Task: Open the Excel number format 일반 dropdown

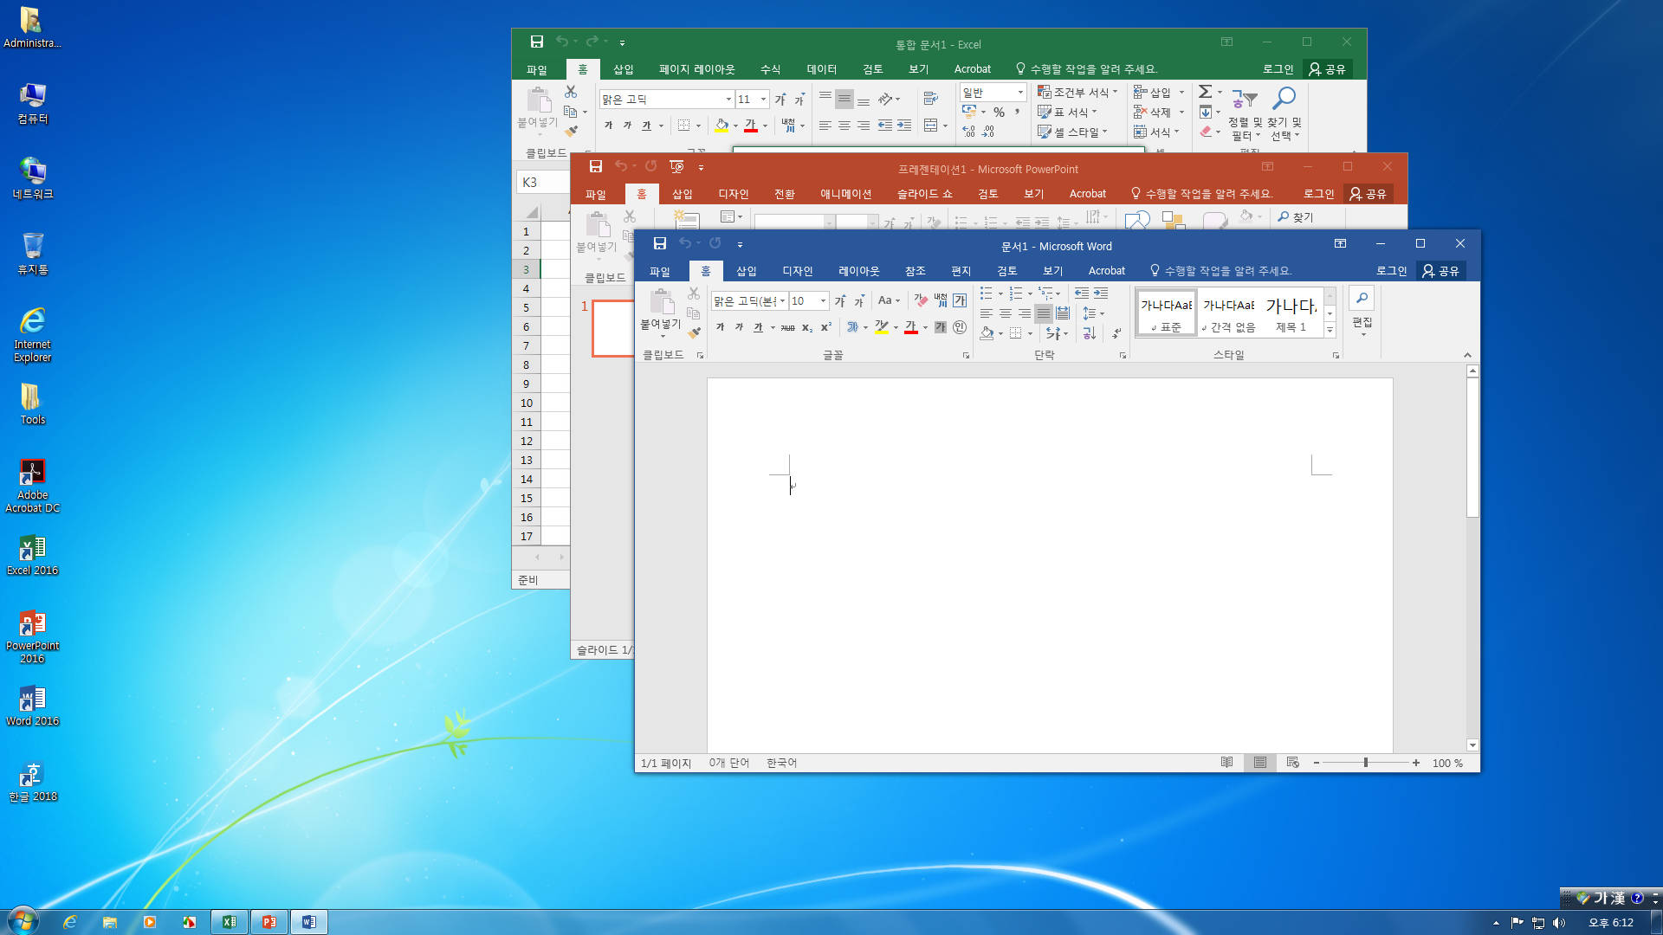Action: (1019, 93)
